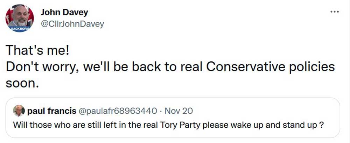Screen dimensions: 350x143
Task: Click the Nov 20 timestamp
Action: point(178,111)
